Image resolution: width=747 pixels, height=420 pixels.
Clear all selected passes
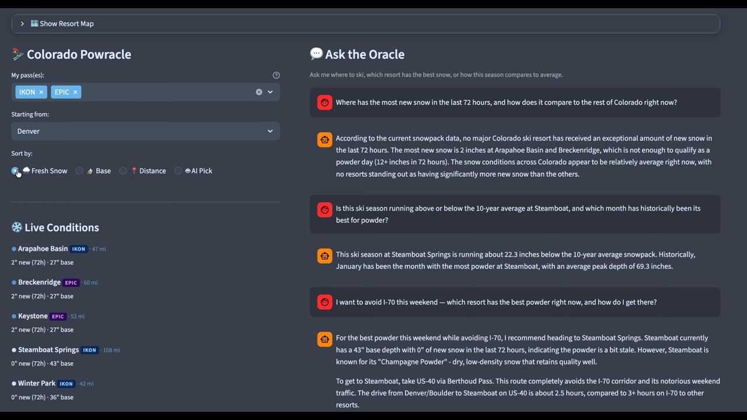coord(259,92)
